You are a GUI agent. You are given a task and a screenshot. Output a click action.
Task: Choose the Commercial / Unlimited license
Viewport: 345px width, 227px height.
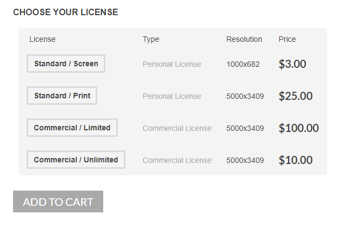tap(76, 160)
